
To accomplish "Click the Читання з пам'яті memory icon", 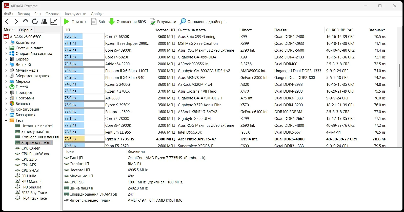I will click(x=17, y=126).
